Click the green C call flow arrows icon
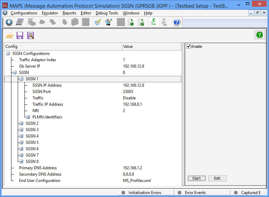 (153, 22)
